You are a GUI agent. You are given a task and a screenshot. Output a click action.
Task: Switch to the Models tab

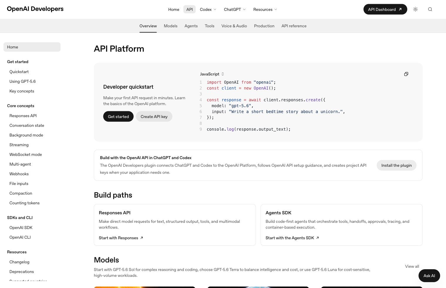click(171, 26)
